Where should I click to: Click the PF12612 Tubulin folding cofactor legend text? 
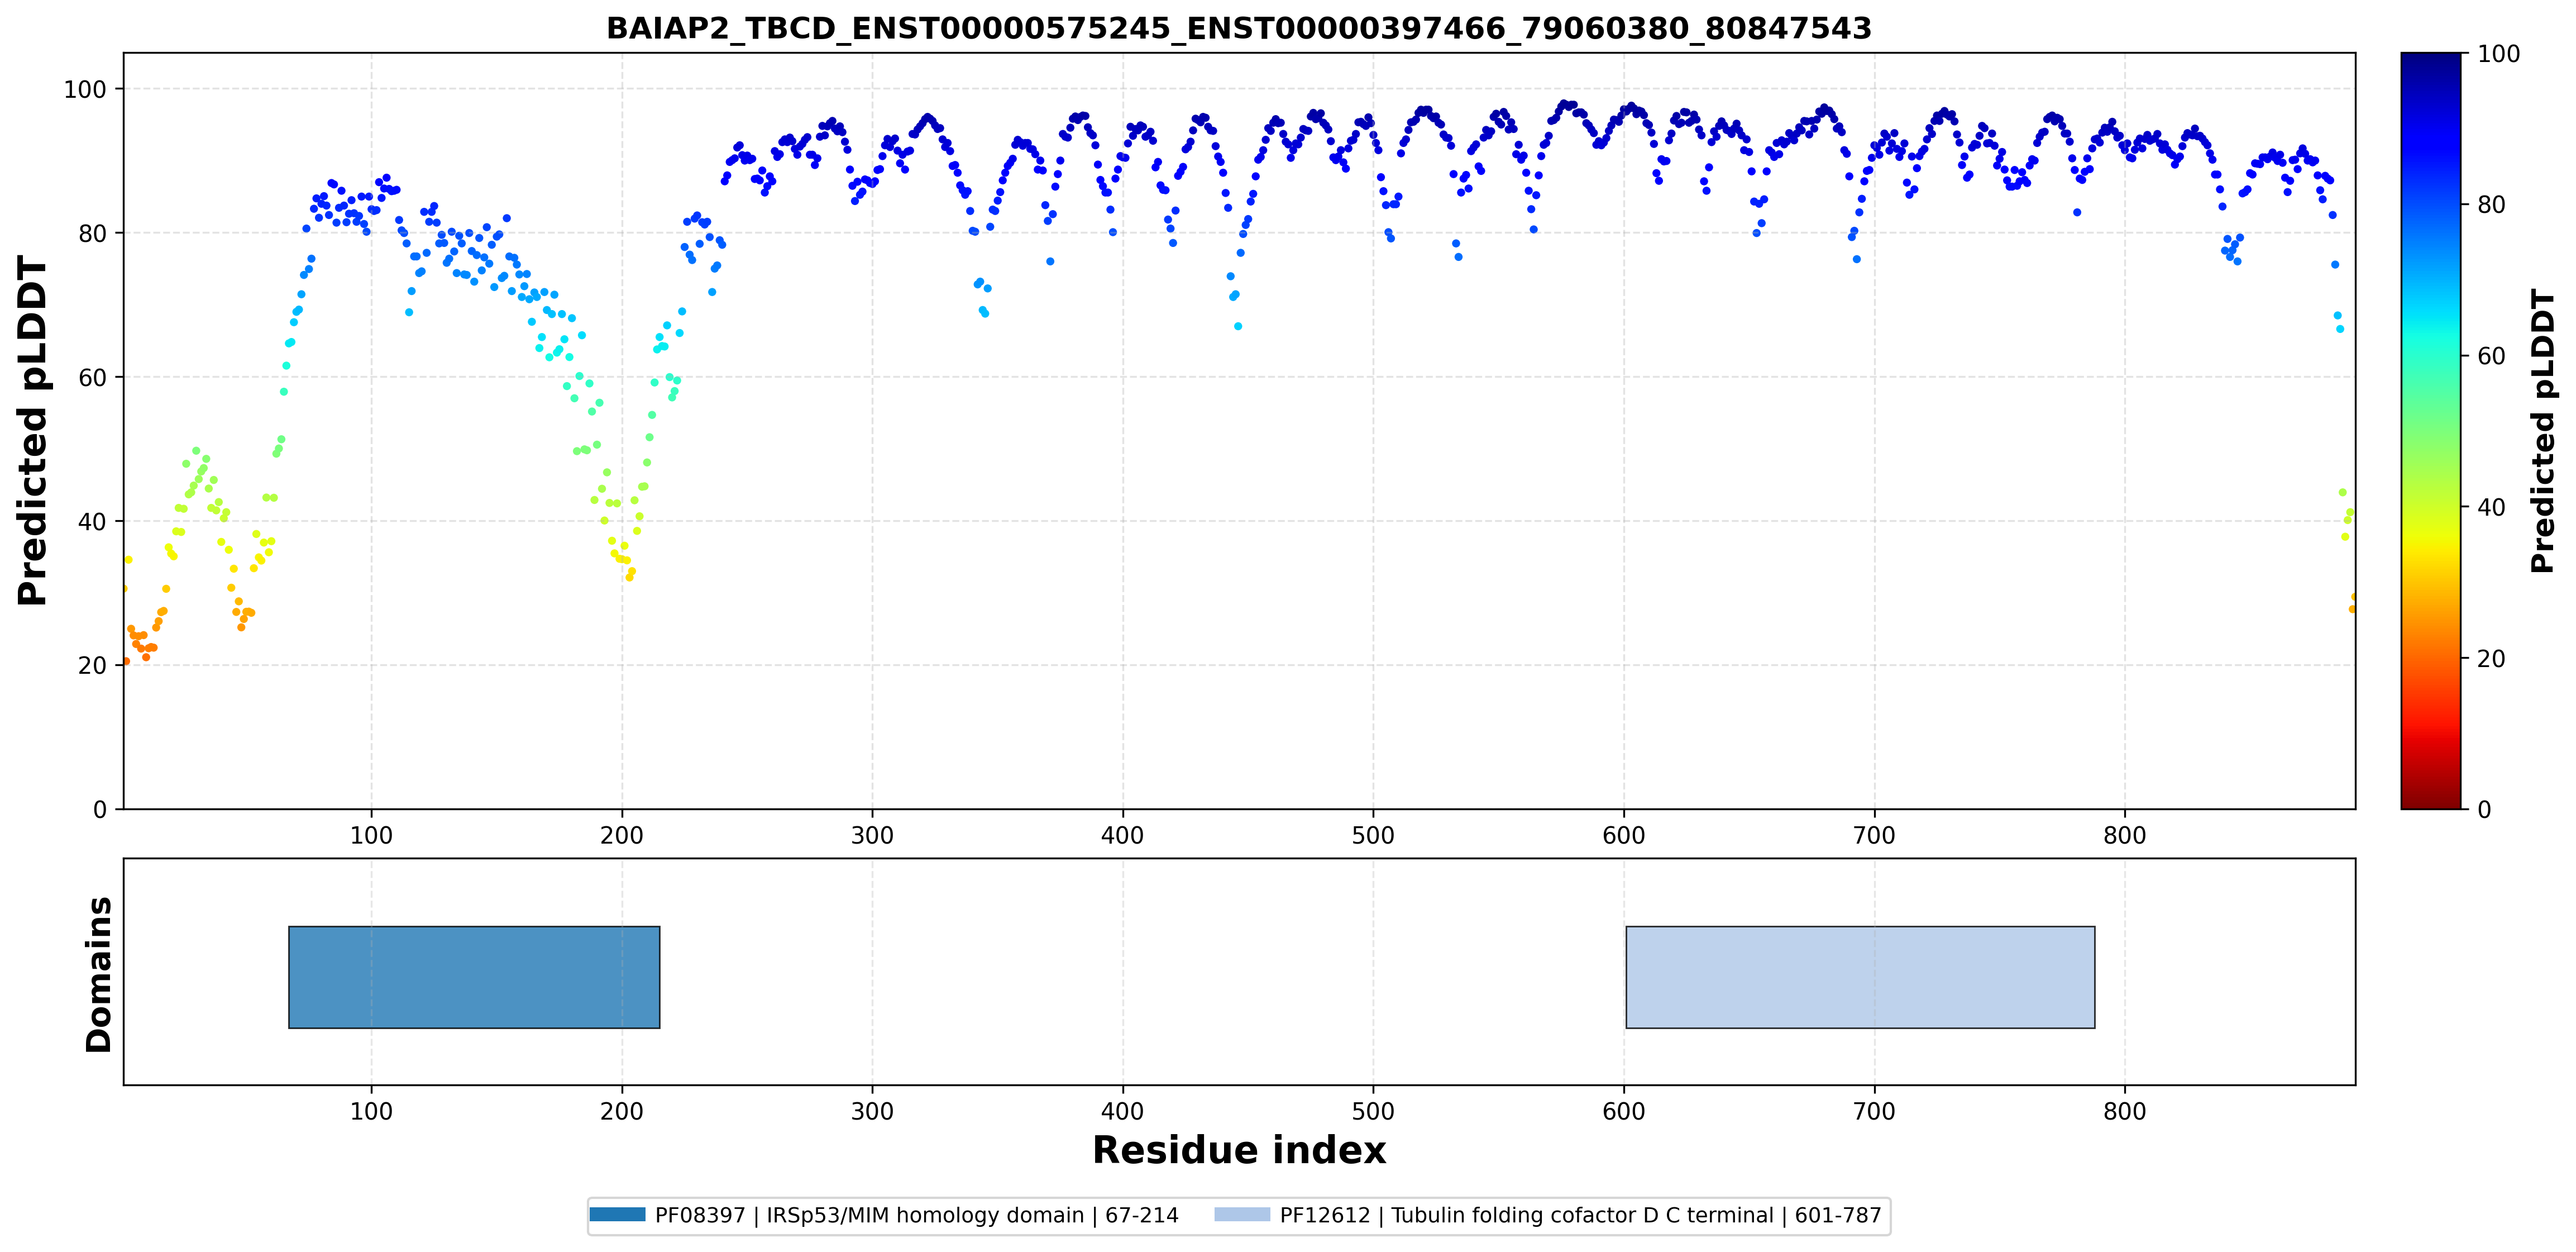(1581, 1215)
